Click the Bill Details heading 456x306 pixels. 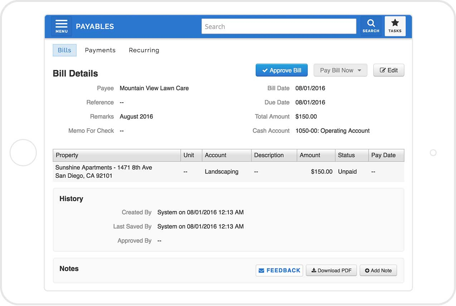pyautogui.click(x=75, y=73)
